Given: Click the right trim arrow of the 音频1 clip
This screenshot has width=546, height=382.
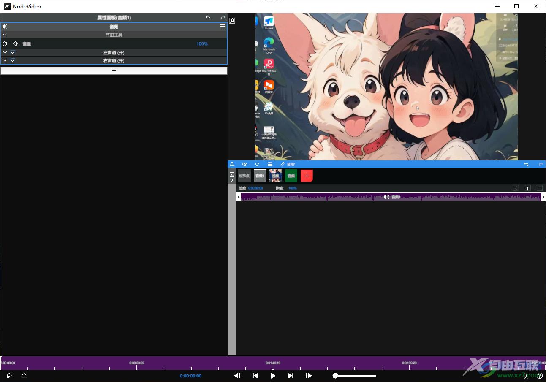Looking at the screenshot, I should coord(543,197).
